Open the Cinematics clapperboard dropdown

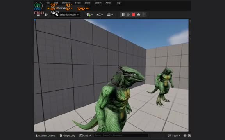[110, 14]
